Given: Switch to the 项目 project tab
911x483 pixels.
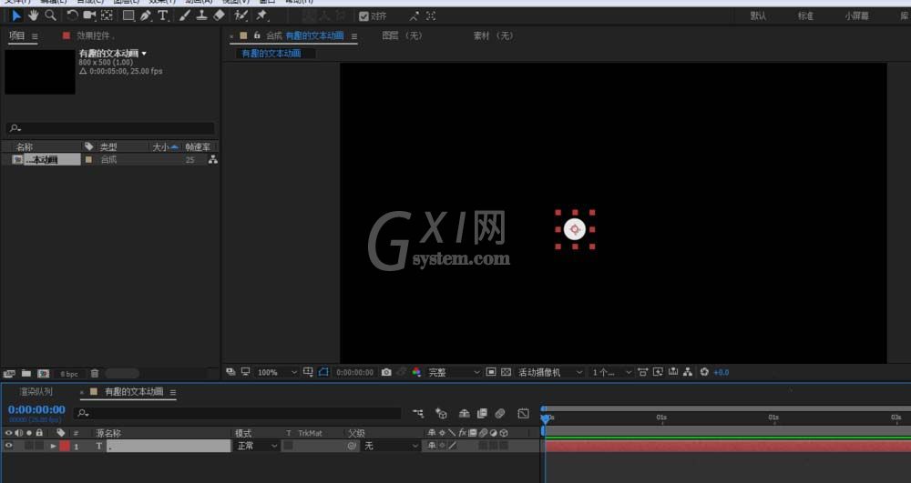Looking at the screenshot, I should (x=16, y=36).
